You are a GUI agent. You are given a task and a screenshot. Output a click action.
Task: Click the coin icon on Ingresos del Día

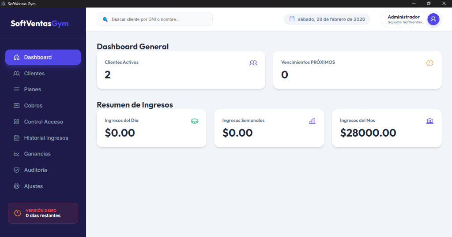coord(195,121)
